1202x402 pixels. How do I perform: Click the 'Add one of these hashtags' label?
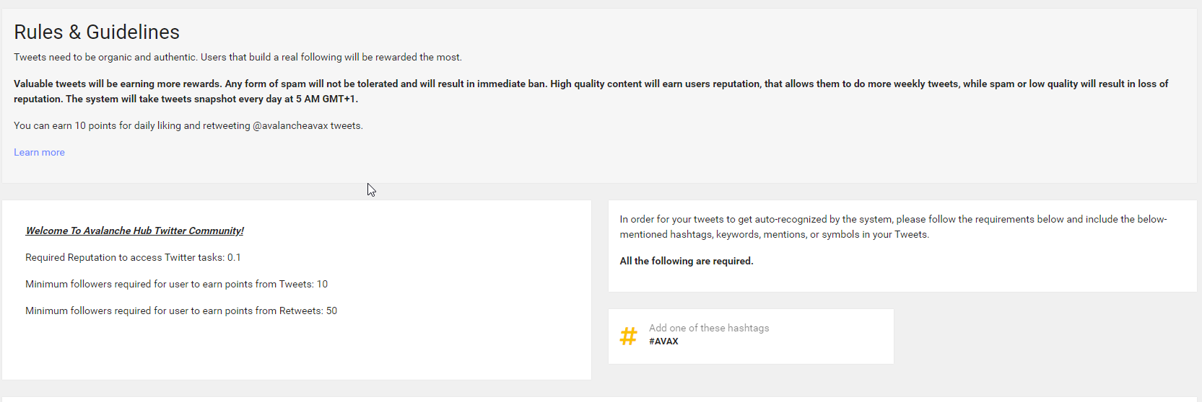coord(708,328)
